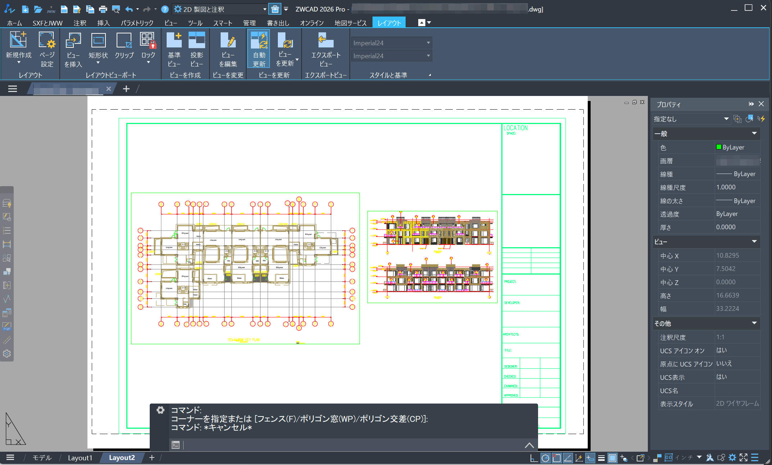Switch to the Layout1 tab

(x=80, y=458)
